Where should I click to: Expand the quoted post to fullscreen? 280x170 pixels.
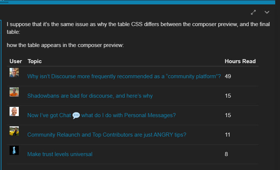(x=253, y=12)
